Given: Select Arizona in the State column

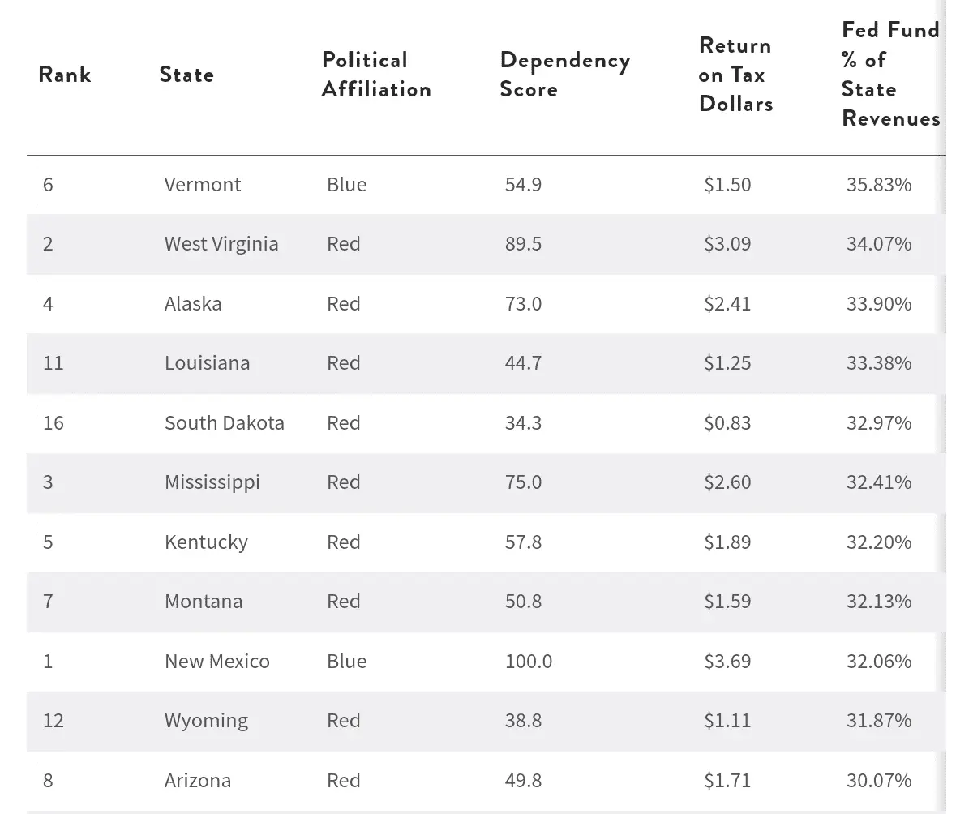Looking at the screenshot, I should [x=198, y=781].
